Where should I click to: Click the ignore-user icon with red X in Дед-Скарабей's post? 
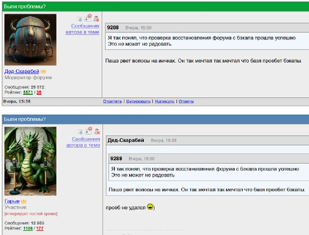tap(96, 19)
